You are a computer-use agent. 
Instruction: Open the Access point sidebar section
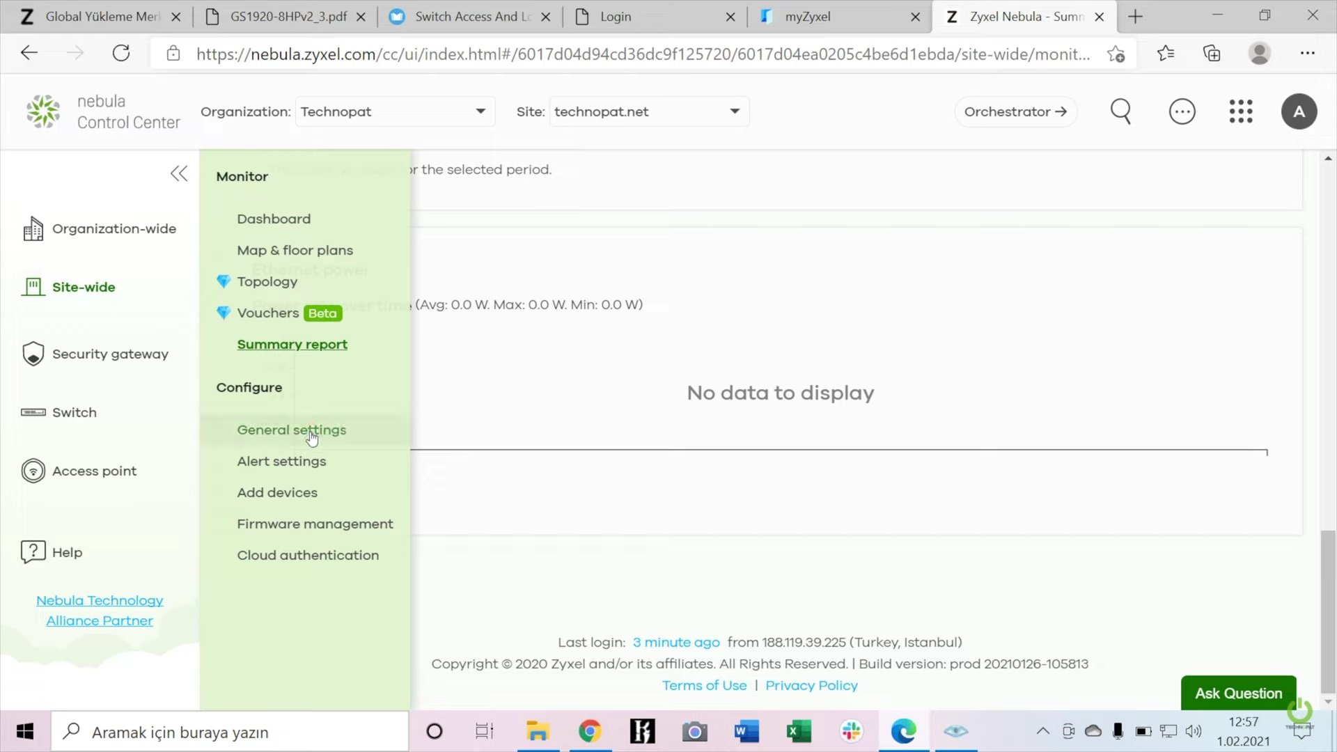click(x=94, y=471)
